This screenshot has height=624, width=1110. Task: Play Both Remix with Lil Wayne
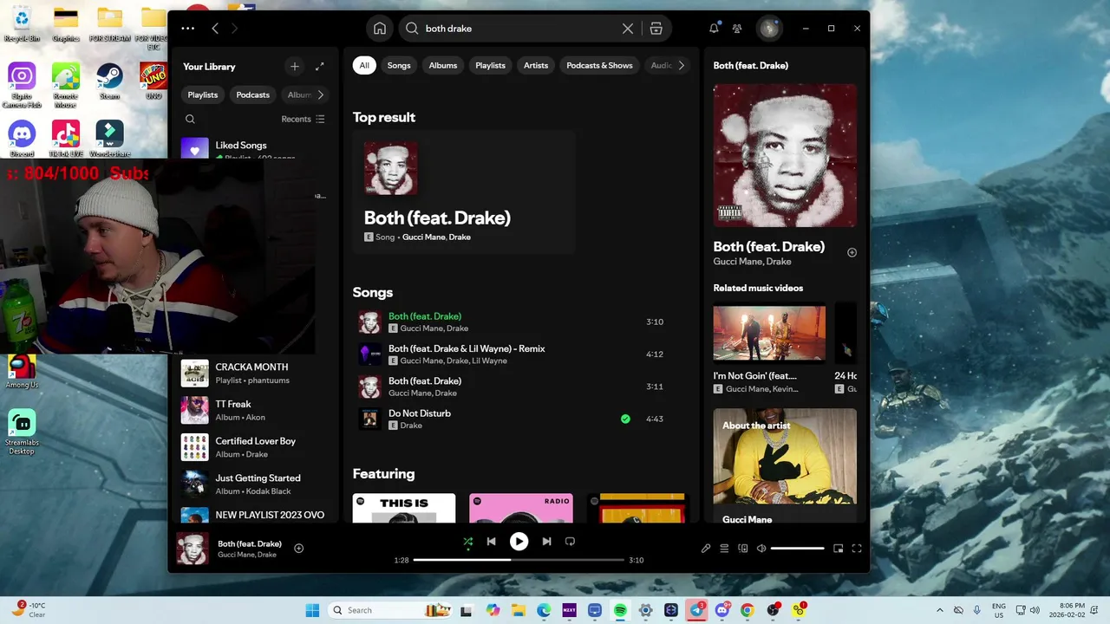[x=370, y=354]
